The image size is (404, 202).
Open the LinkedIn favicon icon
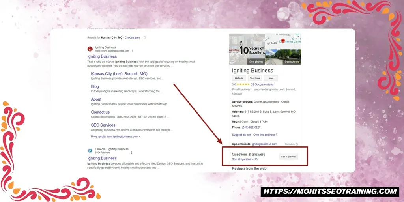pyautogui.click(x=90, y=151)
